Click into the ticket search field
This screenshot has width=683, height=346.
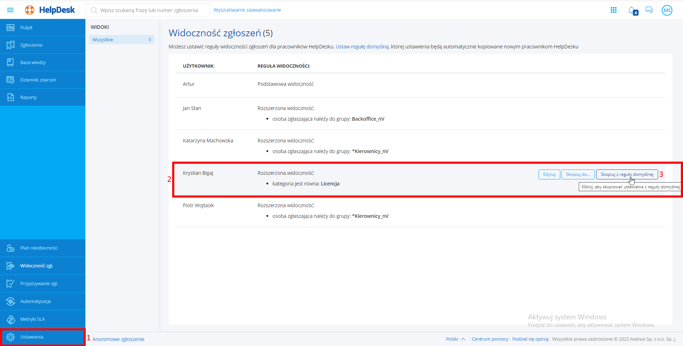pyautogui.click(x=149, y=10)
